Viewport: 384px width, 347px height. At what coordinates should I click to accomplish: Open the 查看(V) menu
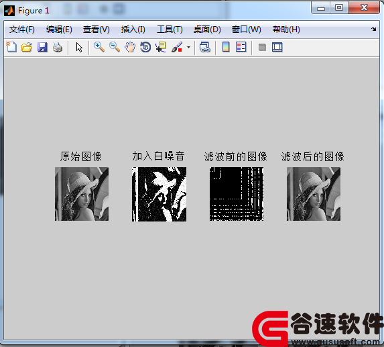pyautogui.click(x=97, y=30)
